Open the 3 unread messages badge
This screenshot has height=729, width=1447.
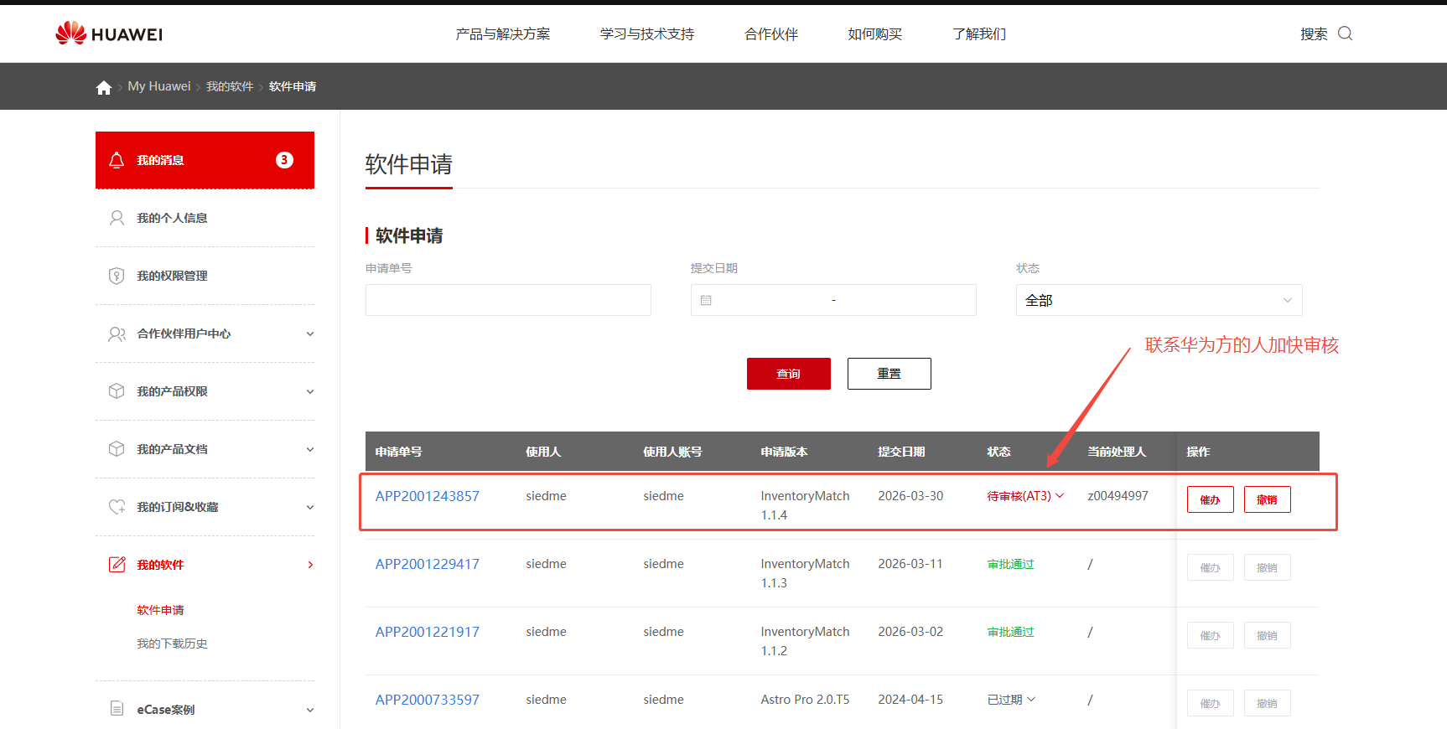[284, 160]
